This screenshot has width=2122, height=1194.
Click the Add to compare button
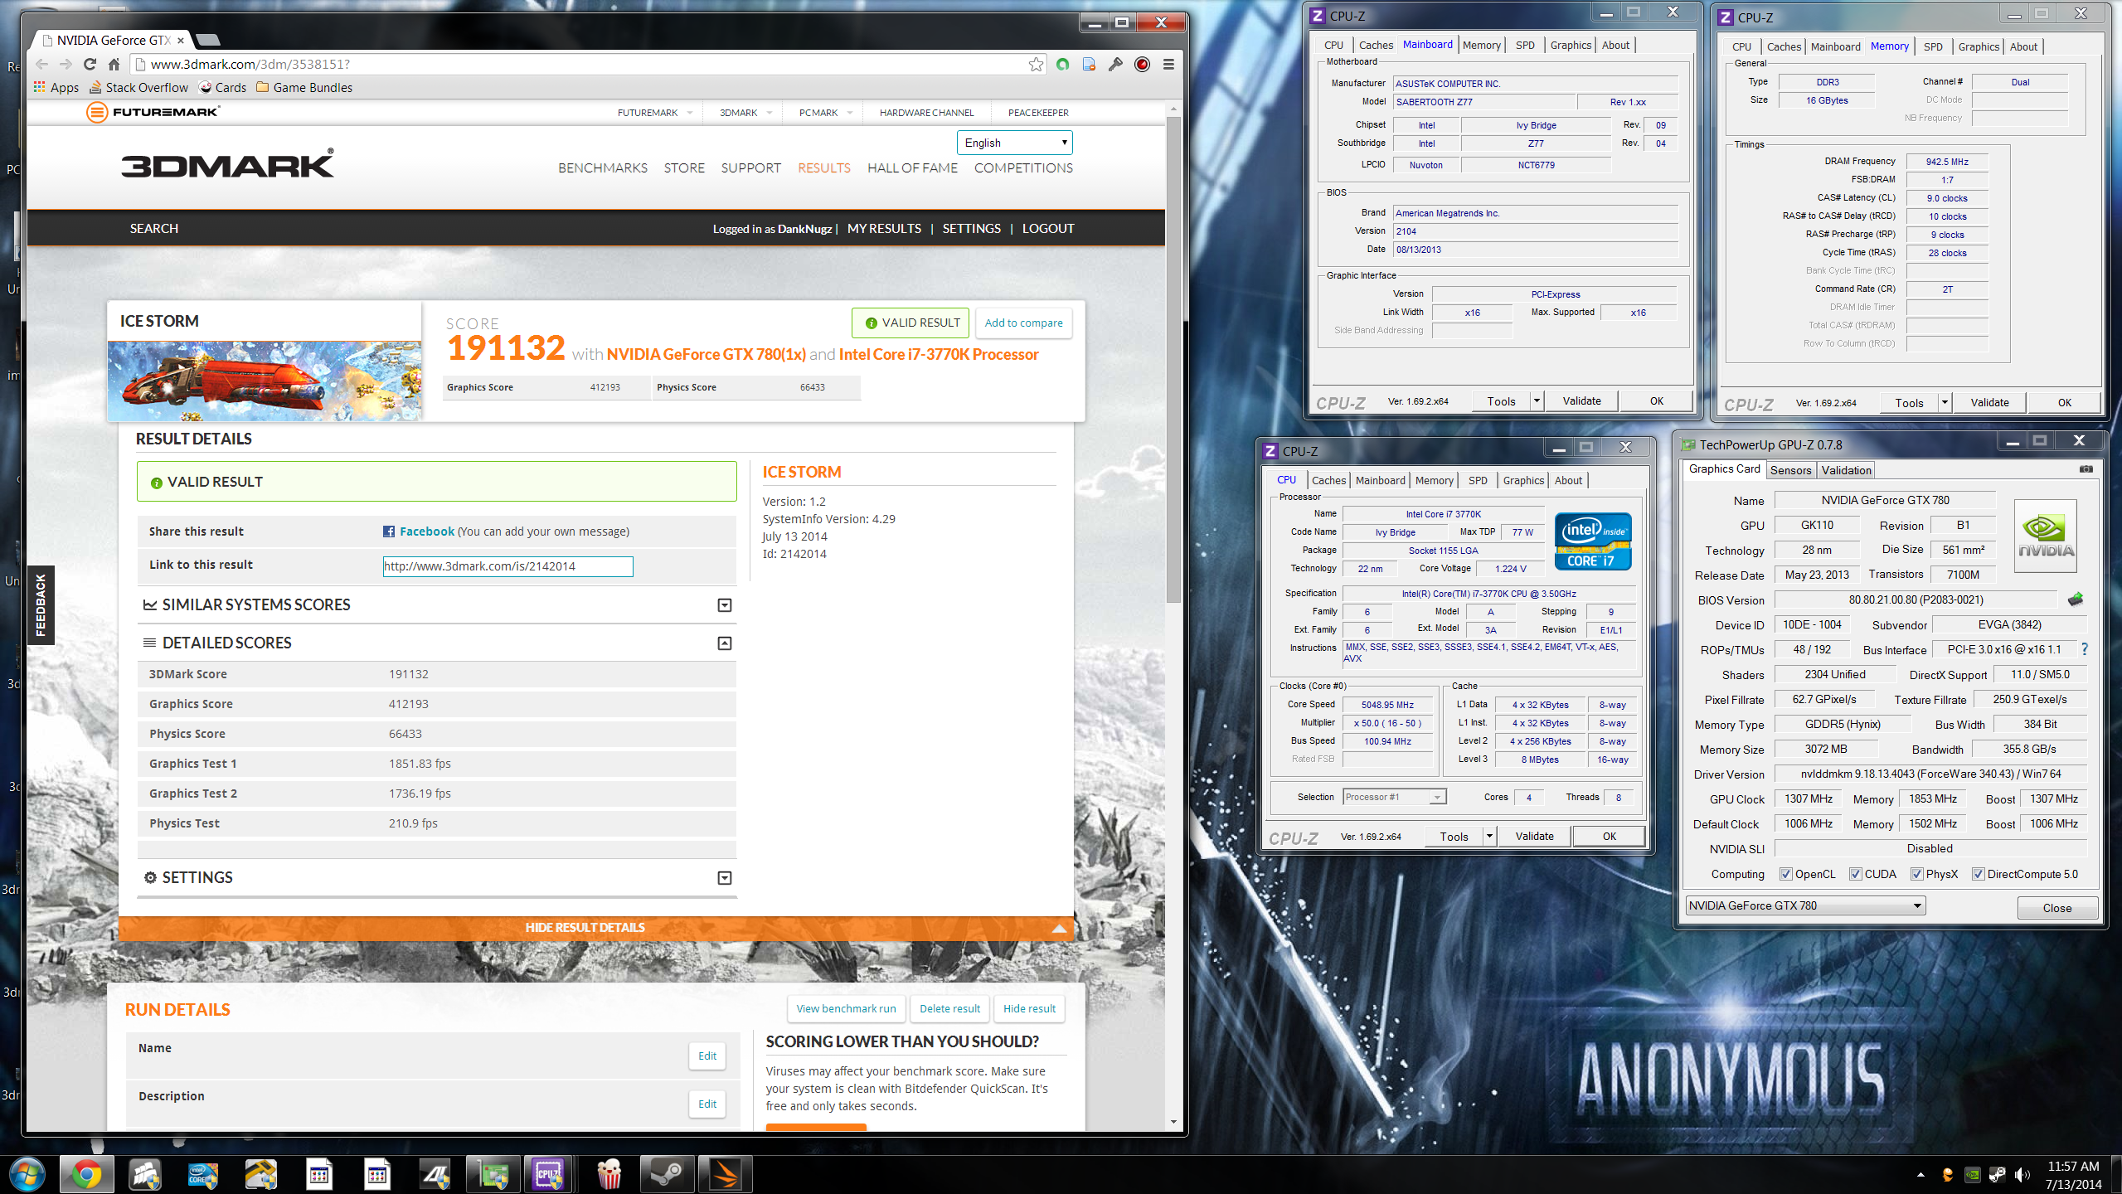1023,323
